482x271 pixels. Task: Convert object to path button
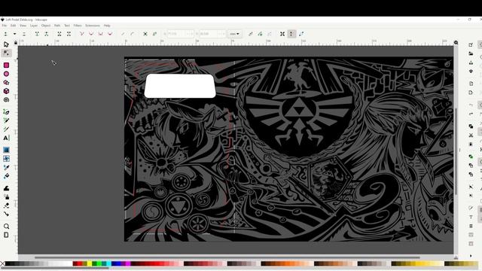(x=145, y=34)
